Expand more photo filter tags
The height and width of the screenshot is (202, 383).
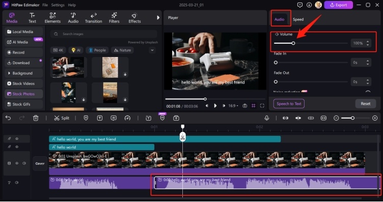pyautogui.click(x=152, y=50)
